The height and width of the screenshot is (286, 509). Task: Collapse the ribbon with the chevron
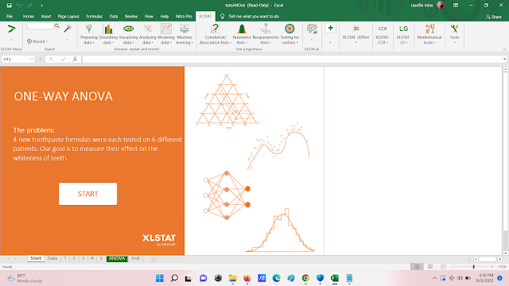click(x=504, y=49)
